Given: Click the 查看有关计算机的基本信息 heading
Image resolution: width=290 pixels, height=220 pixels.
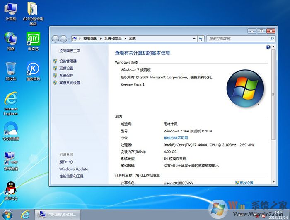Looking at the screenshot, I should [x=143, y=53].
